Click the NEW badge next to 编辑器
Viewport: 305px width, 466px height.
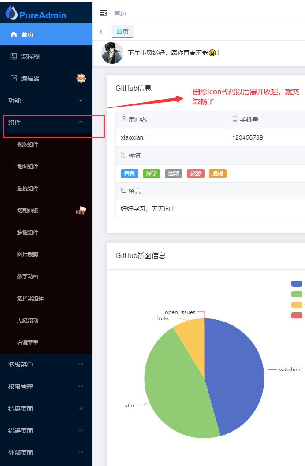[81, 78]
